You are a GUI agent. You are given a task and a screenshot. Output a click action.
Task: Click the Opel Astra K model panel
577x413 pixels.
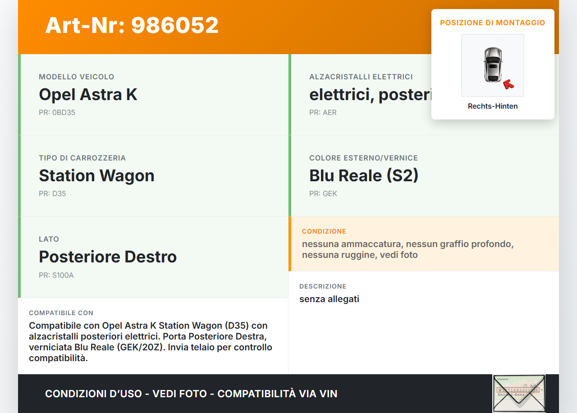pyautogui.click(x=153, y=94)
